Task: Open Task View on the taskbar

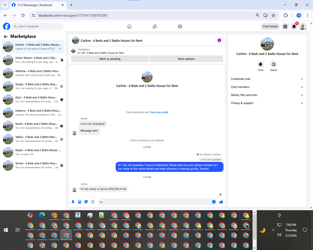Action: coord(18,230)
